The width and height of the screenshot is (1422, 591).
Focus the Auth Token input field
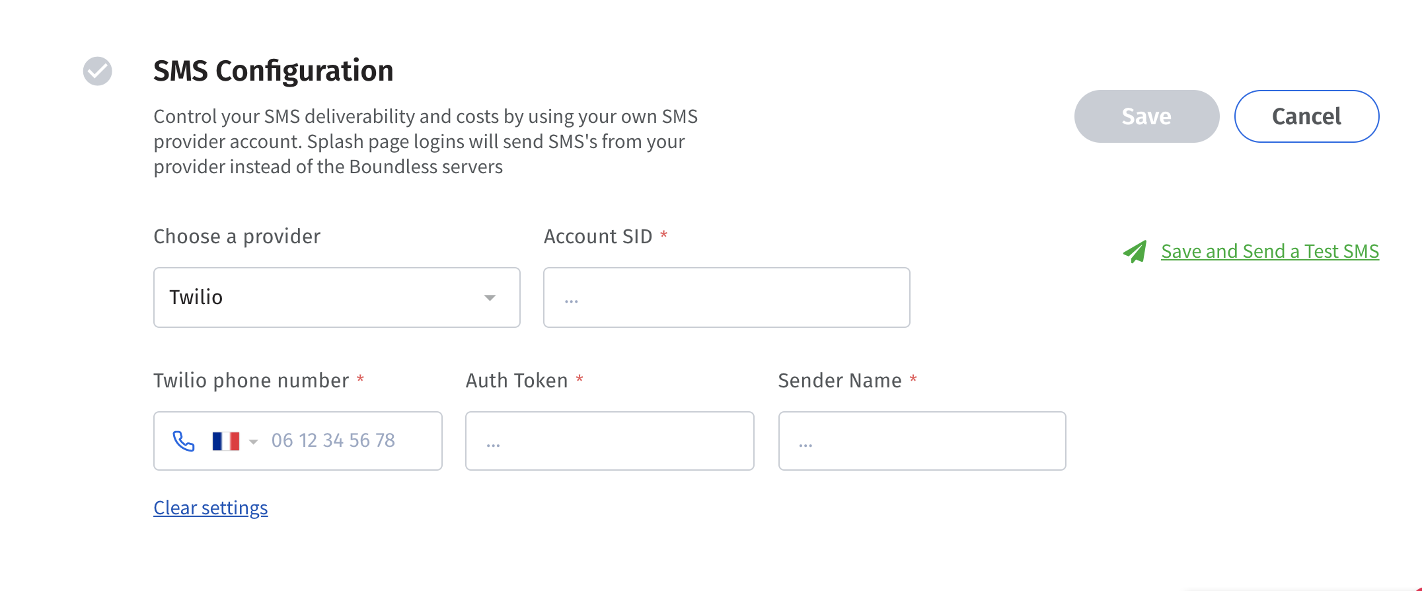(610, 441)
